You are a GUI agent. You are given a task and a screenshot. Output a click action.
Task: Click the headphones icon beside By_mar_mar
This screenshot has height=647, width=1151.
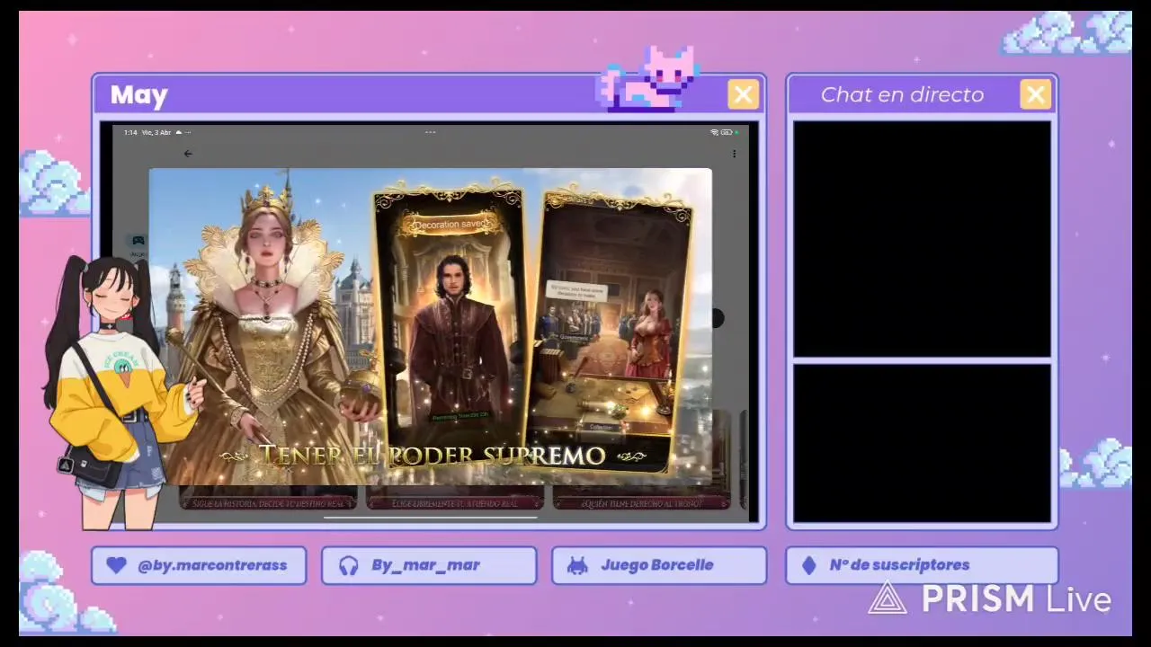[348, 565]
